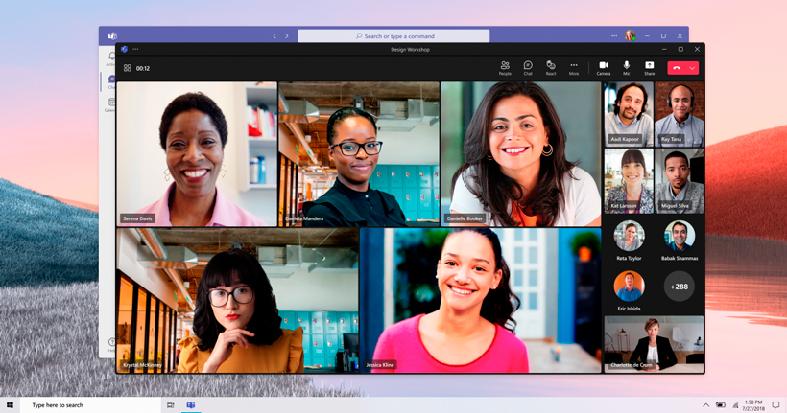Expand the leave call dropdown arrow
Image resolution: width=787 pixels, height=413 pixels.
pos(692,68)
